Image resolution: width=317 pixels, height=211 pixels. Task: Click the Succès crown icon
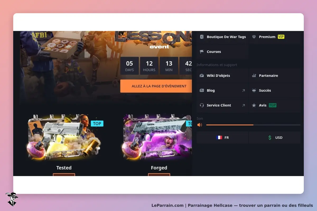[254, 90]
